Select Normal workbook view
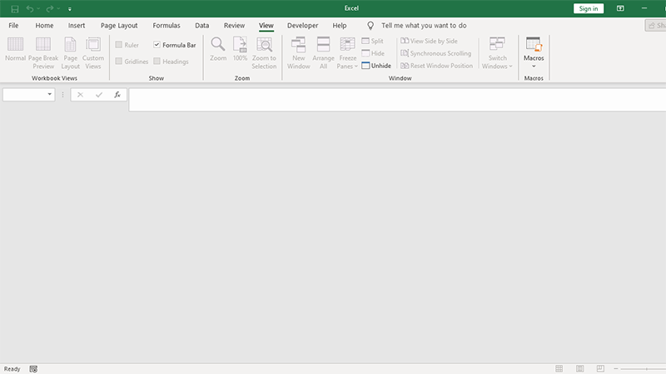 pos(15,50)
